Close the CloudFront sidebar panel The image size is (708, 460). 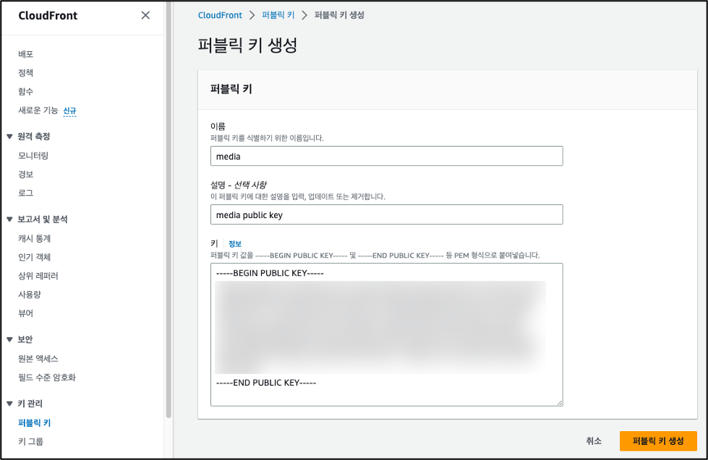coord(145,15)
